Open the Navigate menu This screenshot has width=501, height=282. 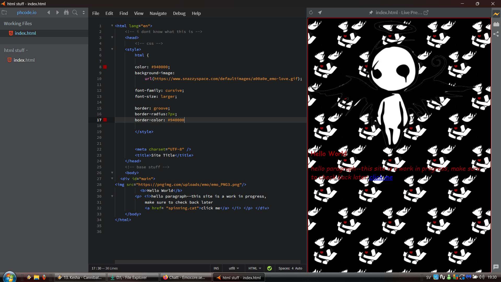(x=158, y=13)
